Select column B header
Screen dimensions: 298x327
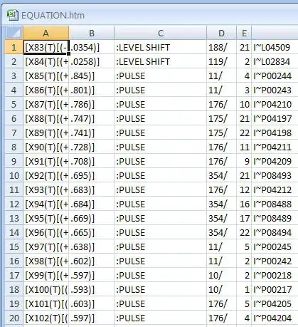[x=92, y=33]
